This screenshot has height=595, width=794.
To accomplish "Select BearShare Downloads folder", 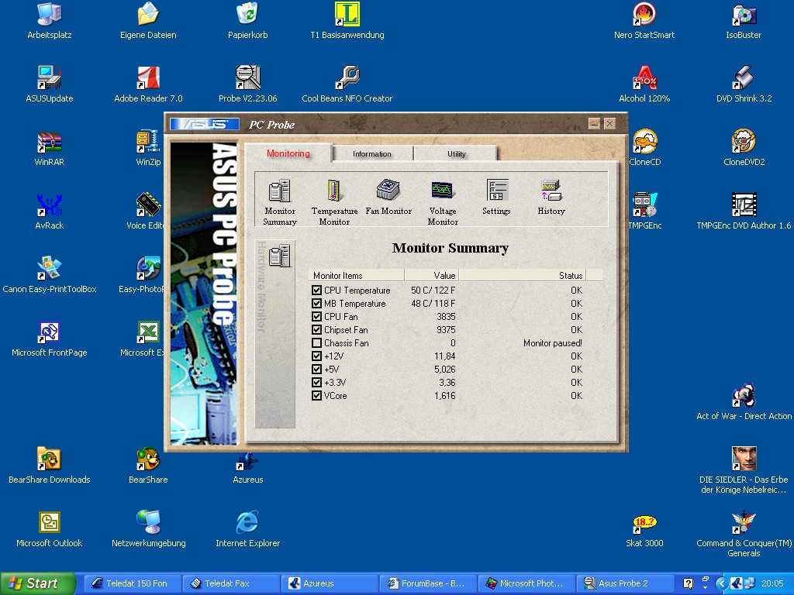I will click(49, 466).
